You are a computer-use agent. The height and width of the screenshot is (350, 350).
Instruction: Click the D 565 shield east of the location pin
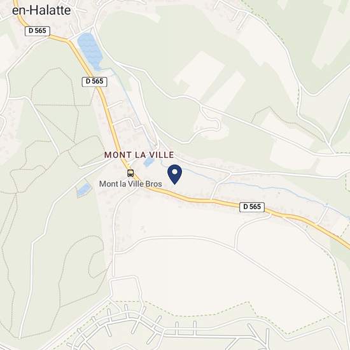click(x=252, y=207)
